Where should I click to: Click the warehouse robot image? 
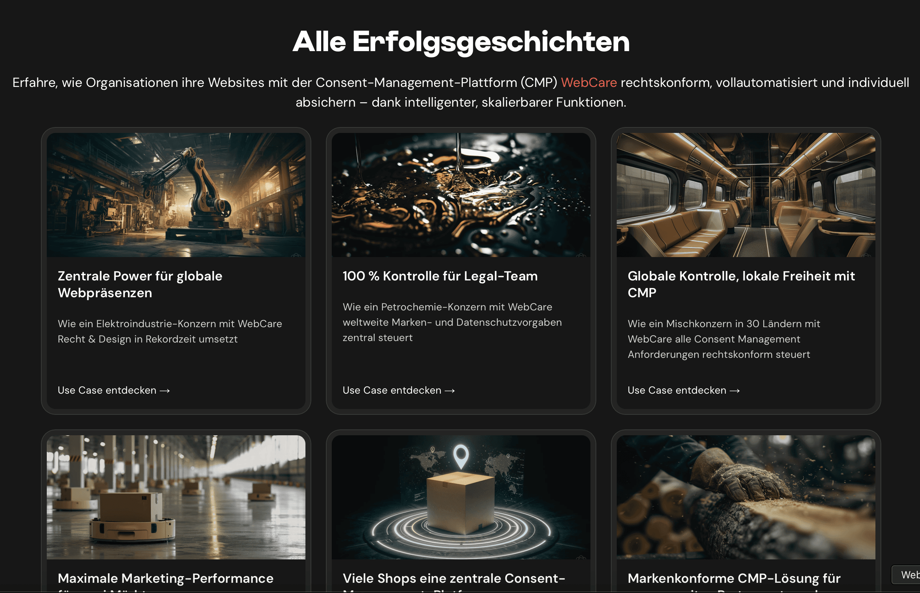(176, 497)
